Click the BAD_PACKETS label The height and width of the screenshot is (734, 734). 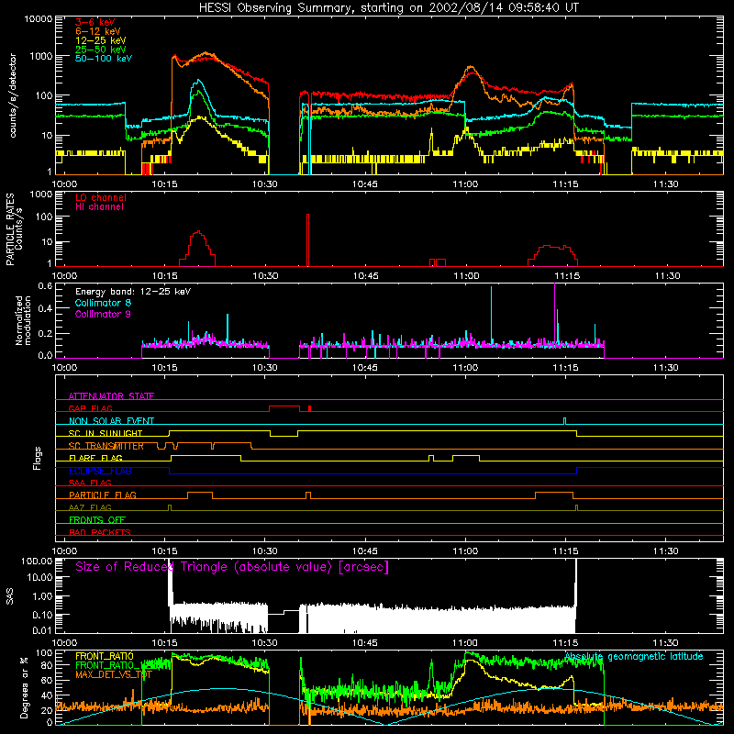[x=100, y=532]
